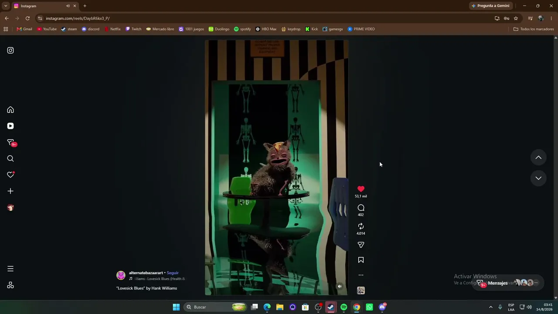
Task: Expand the Todos los marcadores folder
Action: point(534,29)
